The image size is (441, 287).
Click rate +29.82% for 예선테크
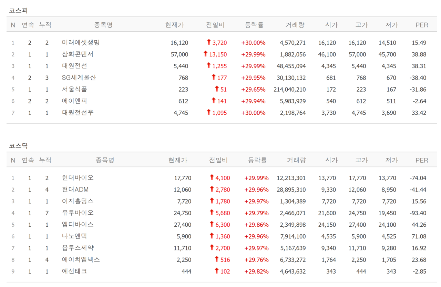[256, 272]
